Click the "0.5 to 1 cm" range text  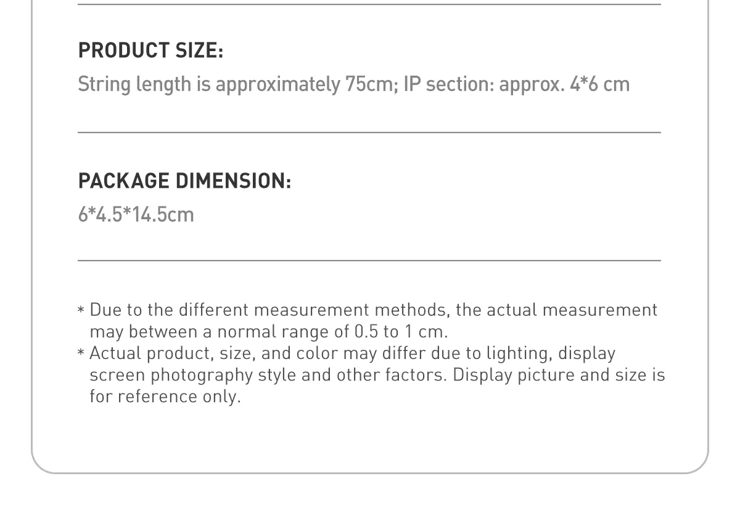(x=400, y=331)
